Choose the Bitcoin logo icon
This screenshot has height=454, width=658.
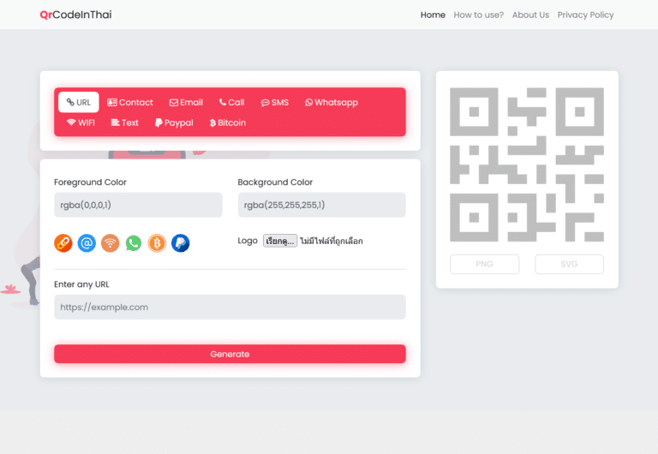(157, 243)
